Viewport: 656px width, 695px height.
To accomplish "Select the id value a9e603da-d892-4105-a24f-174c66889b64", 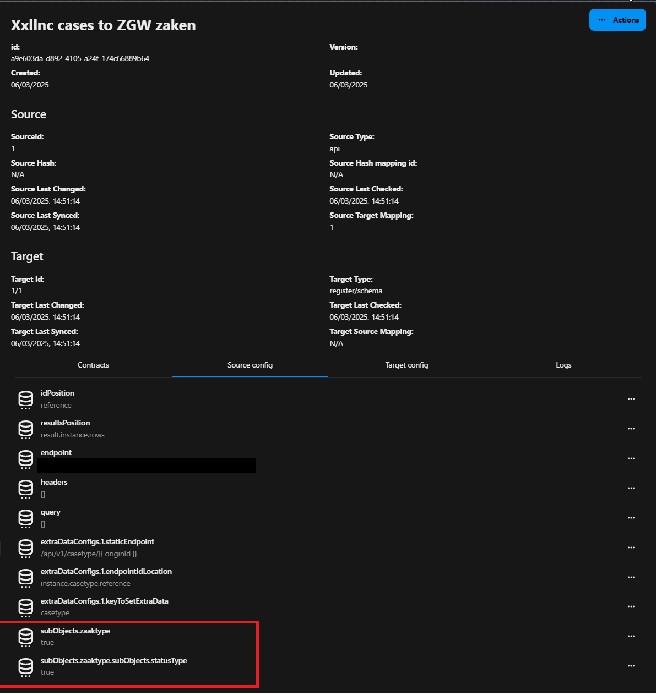I will point(80,58).
